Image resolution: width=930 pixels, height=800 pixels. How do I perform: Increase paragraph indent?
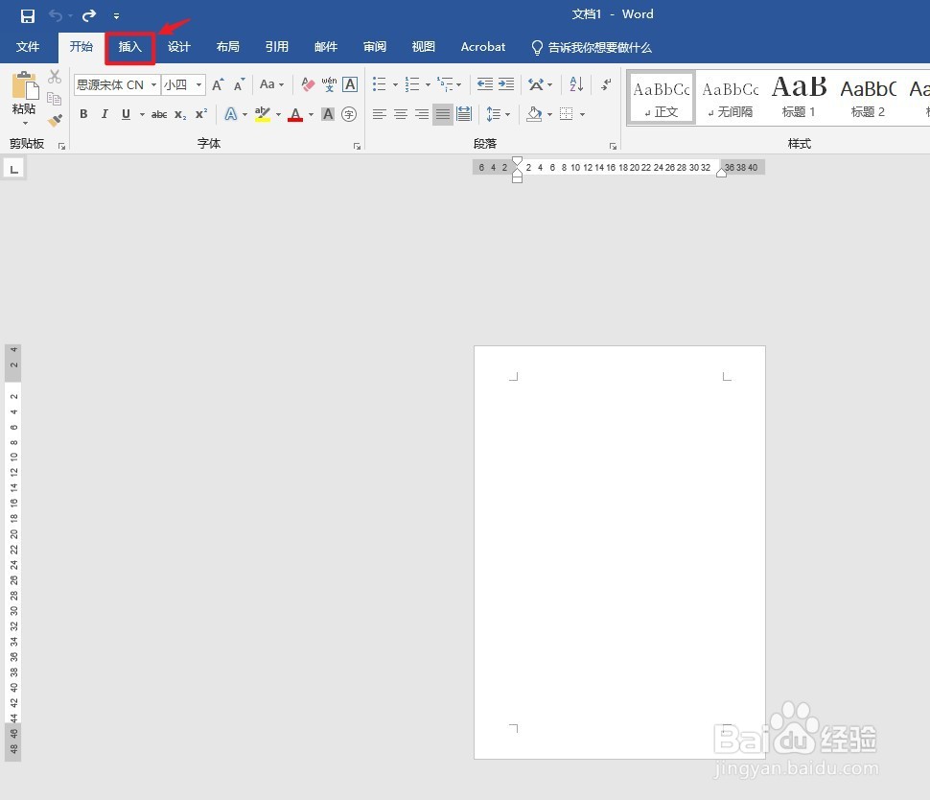click(506, 84)
